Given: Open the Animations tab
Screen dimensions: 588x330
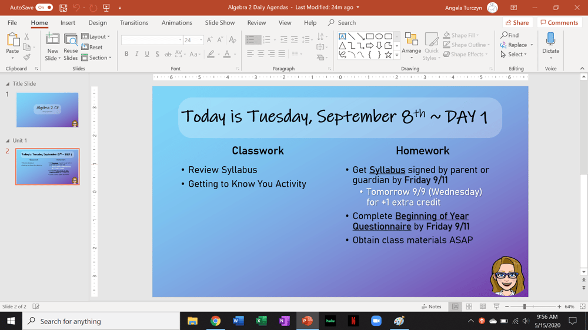Looking at the screenshot, I should (176, 22).
